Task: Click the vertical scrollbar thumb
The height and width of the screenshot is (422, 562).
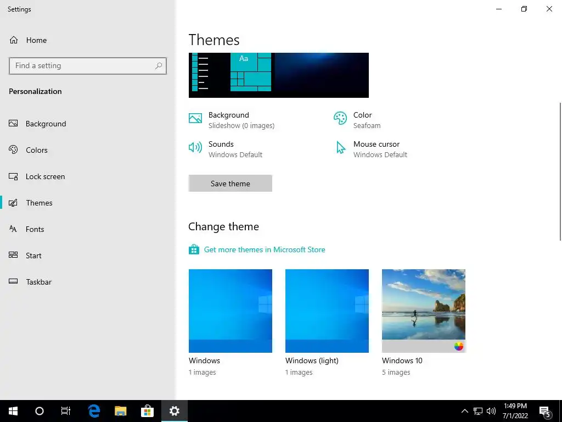Action: coord(560,171)
